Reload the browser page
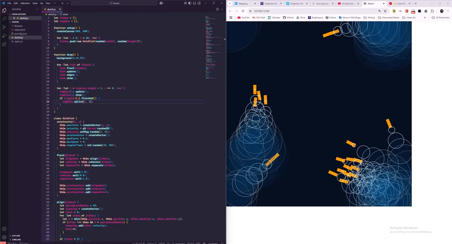The image size is (452, 244). [243, 11]
